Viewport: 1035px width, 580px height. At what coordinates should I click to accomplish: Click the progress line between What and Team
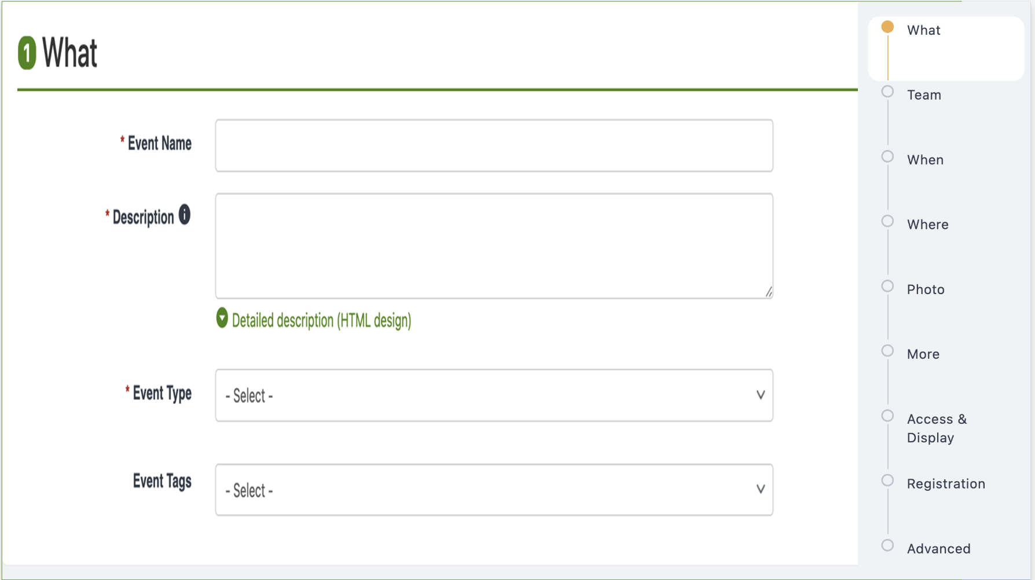[x=887, y=61]
